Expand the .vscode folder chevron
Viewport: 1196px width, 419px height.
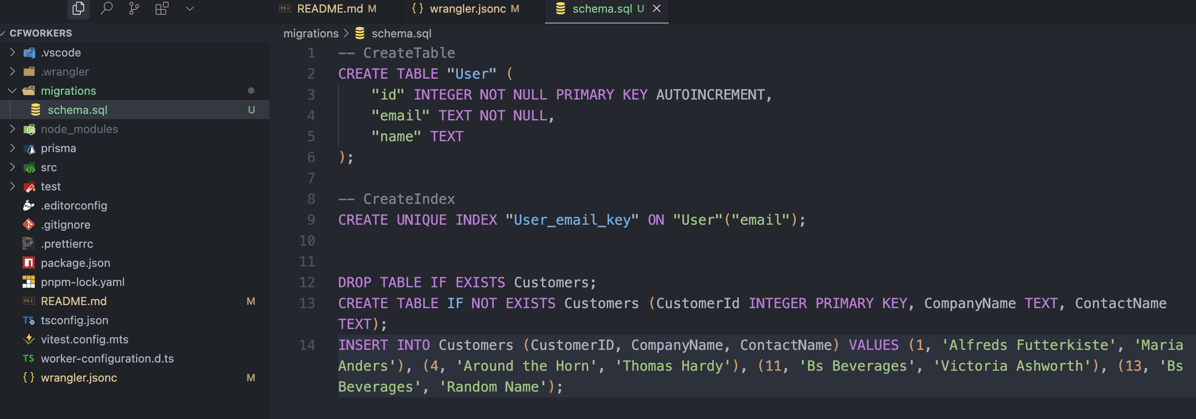pyautogui.click(x=13, y=53)
